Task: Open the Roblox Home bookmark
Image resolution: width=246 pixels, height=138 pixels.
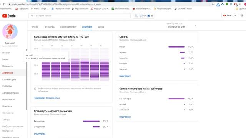Action: (x=183, y=9)
